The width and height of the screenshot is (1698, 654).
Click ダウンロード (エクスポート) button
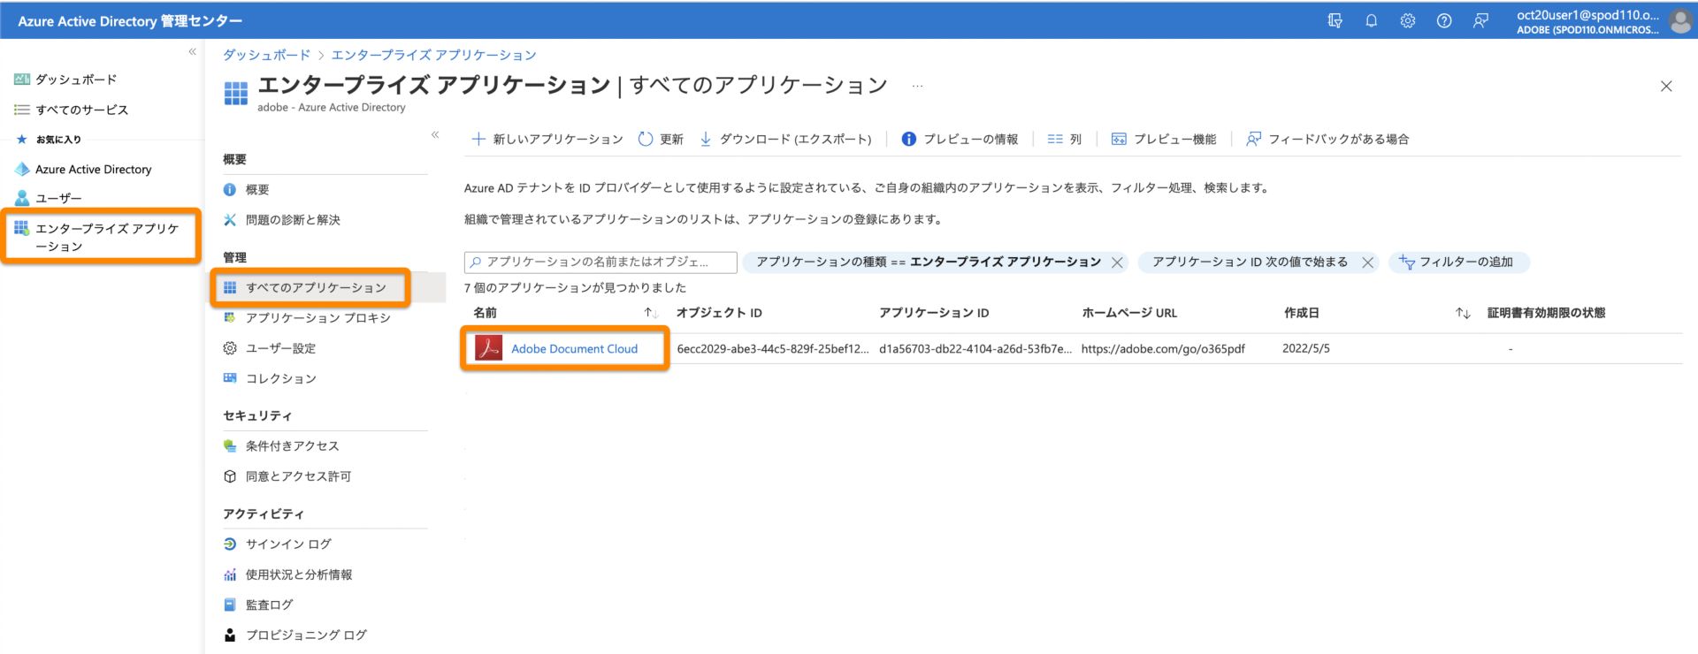pyautogui.click(x=785, y=139)
